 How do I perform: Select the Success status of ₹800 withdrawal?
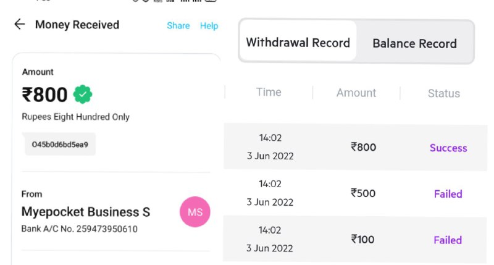pos(448,148)
